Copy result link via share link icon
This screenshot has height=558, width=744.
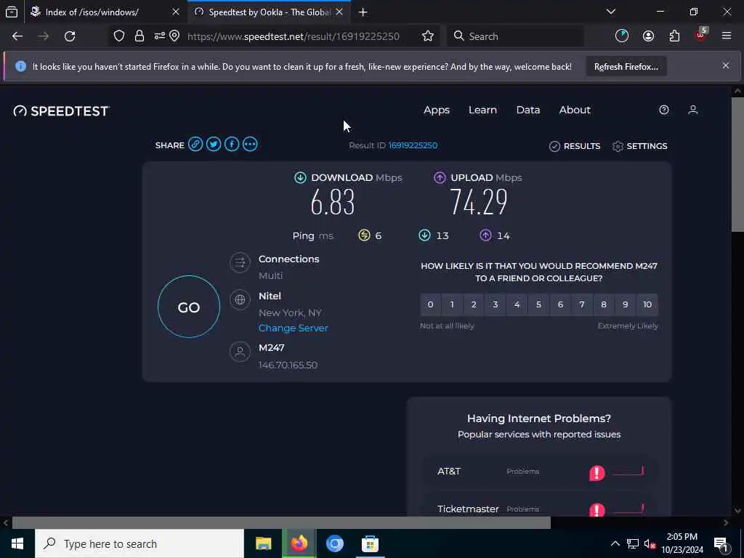195,145
